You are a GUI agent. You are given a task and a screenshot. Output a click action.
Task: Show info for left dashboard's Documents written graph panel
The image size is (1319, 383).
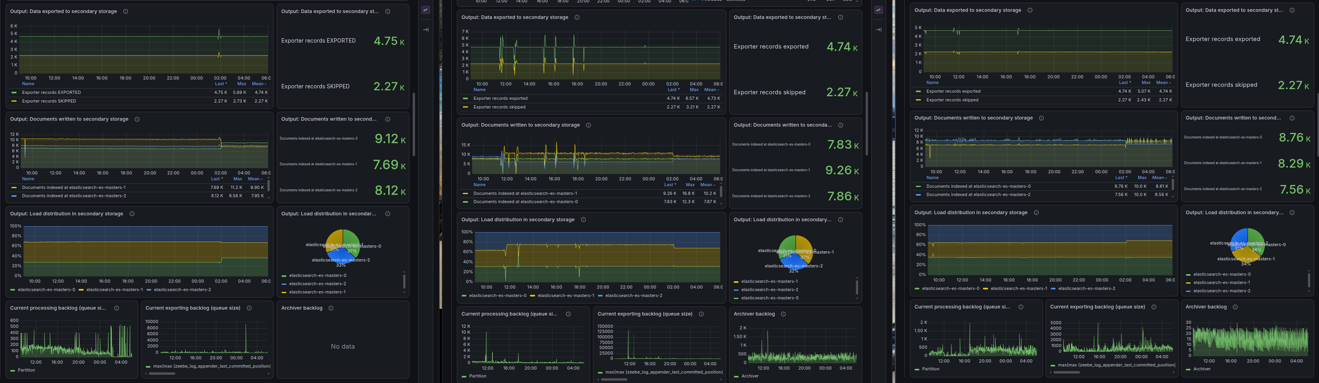click(137, 119)
